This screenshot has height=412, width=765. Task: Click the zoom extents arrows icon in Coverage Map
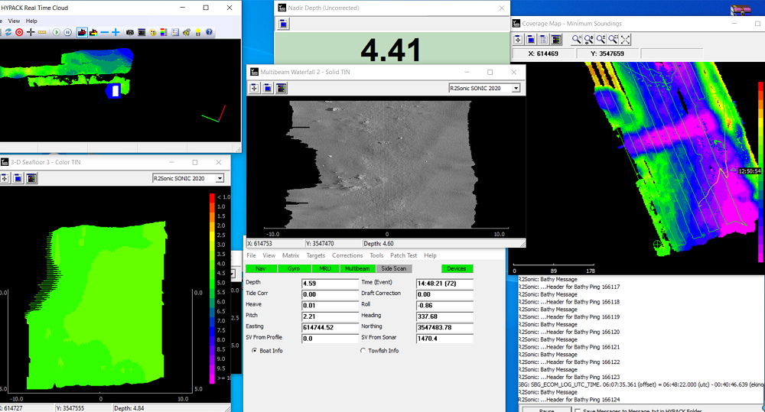coord(626,40)
